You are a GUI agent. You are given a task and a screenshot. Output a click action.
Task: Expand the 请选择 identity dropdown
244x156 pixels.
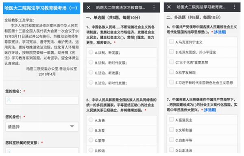42,127
